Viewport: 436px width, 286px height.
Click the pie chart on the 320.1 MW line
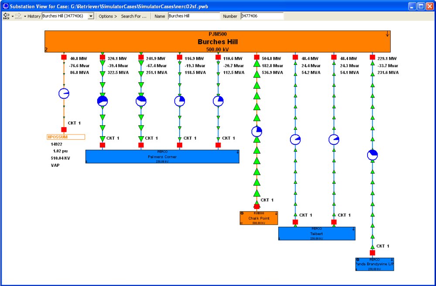102,101
